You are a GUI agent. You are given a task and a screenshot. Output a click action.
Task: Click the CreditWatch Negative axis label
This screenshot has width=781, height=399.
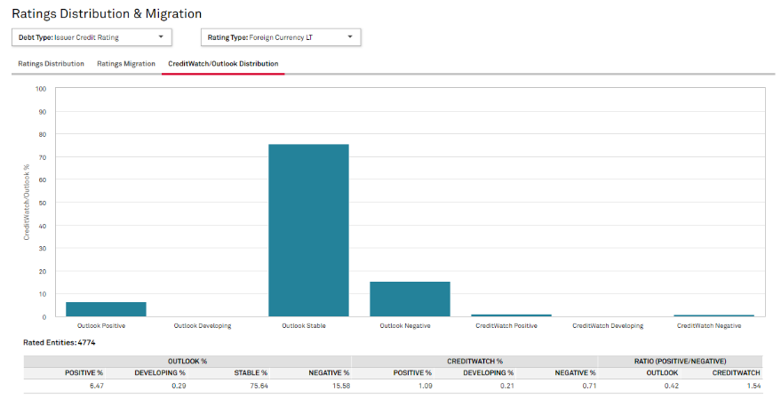(x=708, y=326)
